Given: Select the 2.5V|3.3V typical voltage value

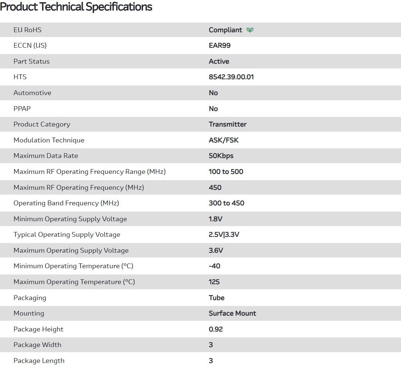Looking at the screenshot, I should 224,235.
